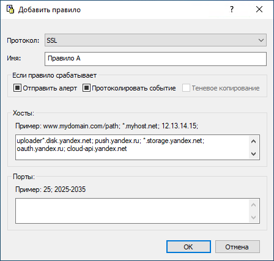274x261 pixels.
Task: Click the disabled Теневое копирование checkbox
Action: coord(186,88)
